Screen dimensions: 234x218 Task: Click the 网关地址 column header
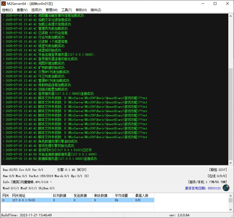(31, 195)
